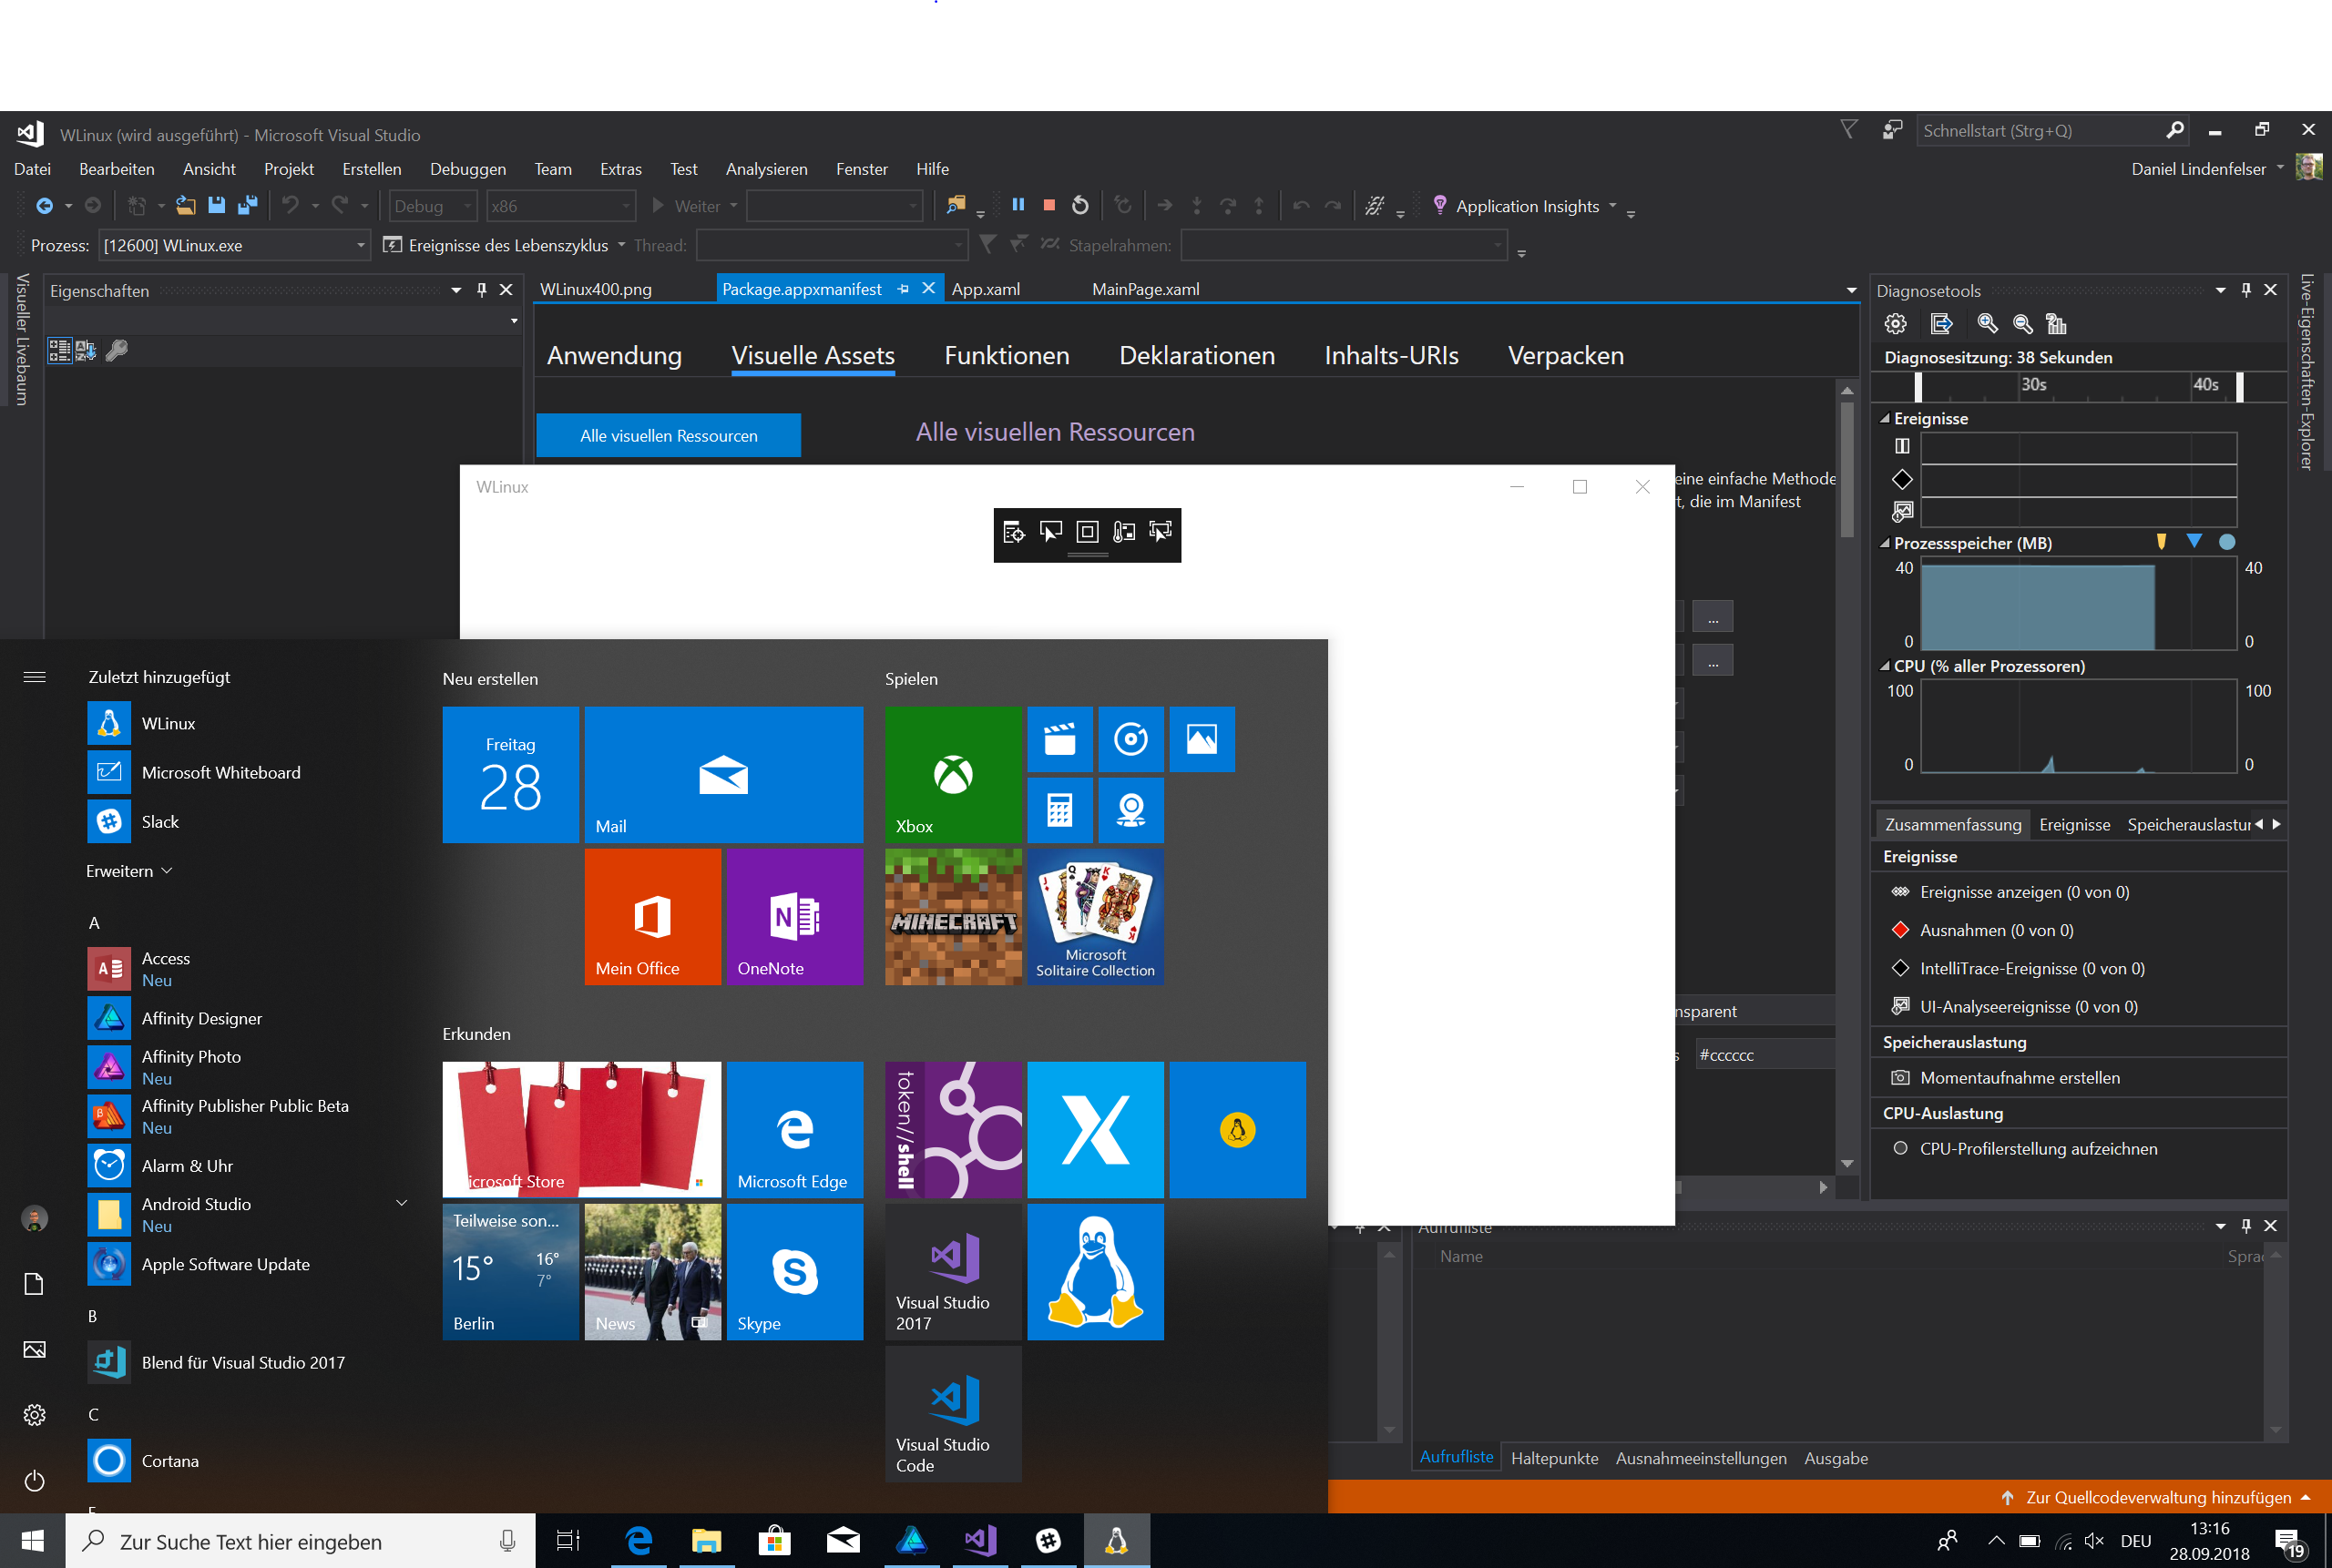The height and width of the screenshot is (1568, 2332).
Task: Select CPU-Profilerstellung aufzeichnen radio button
Action: pyautogui.click(x=1900, y=1149)
